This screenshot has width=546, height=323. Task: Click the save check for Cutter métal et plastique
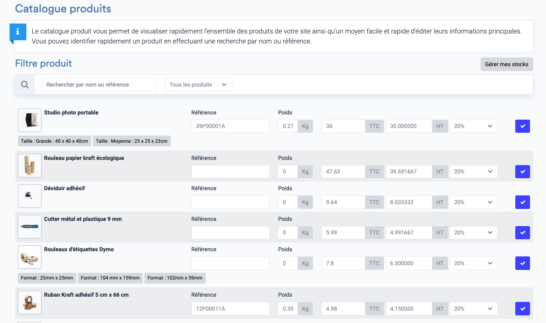click(522, 232)
